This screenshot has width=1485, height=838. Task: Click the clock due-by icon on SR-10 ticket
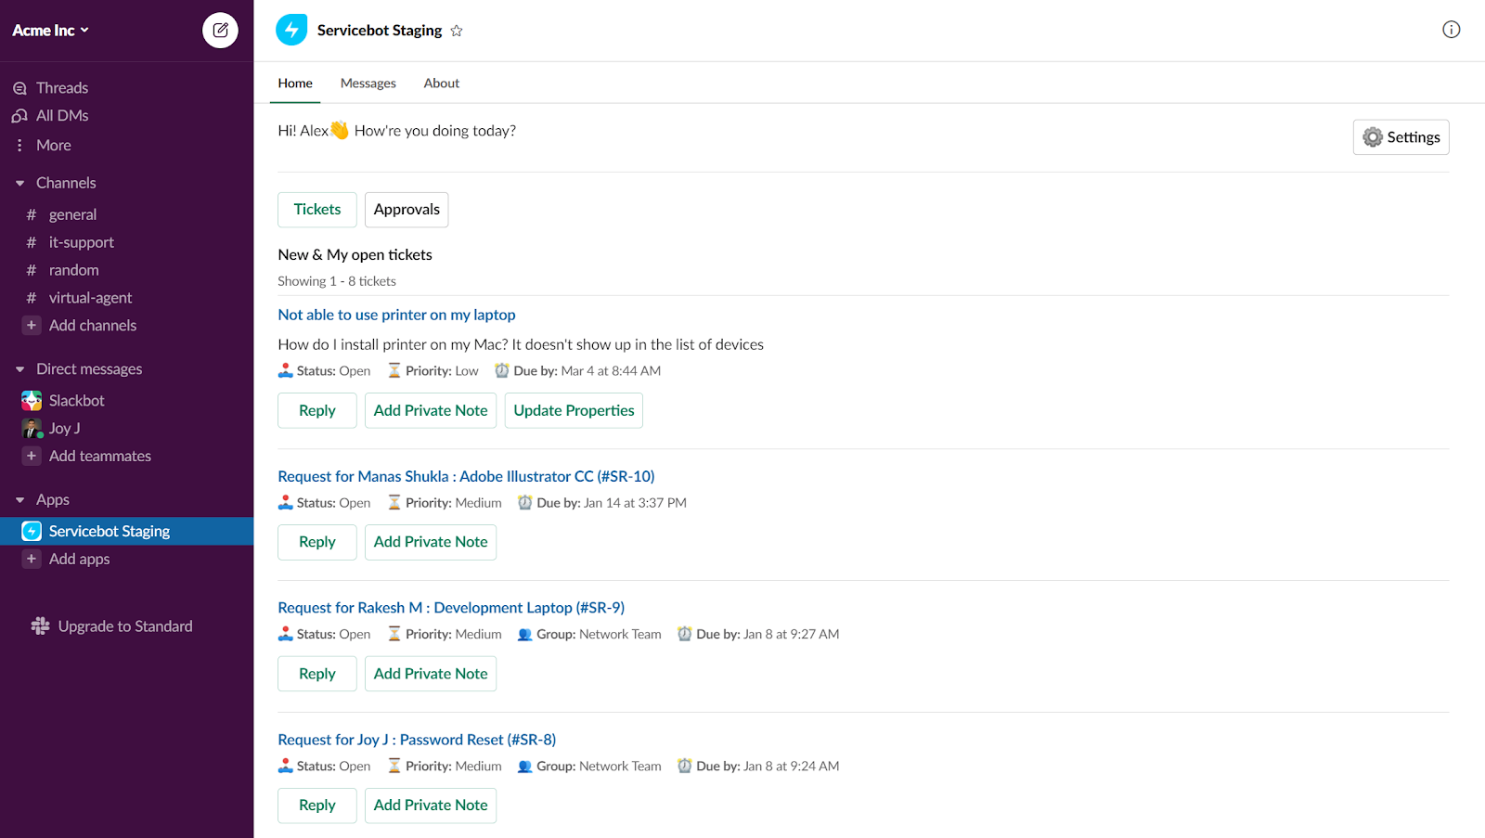tap(524, 503)
